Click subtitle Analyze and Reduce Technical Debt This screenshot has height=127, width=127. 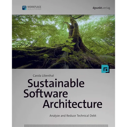tap(73, 116)
